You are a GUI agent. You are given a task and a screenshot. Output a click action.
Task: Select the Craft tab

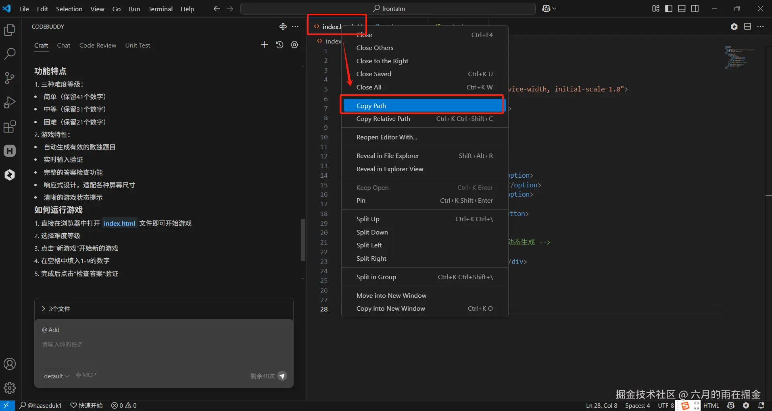41,45
